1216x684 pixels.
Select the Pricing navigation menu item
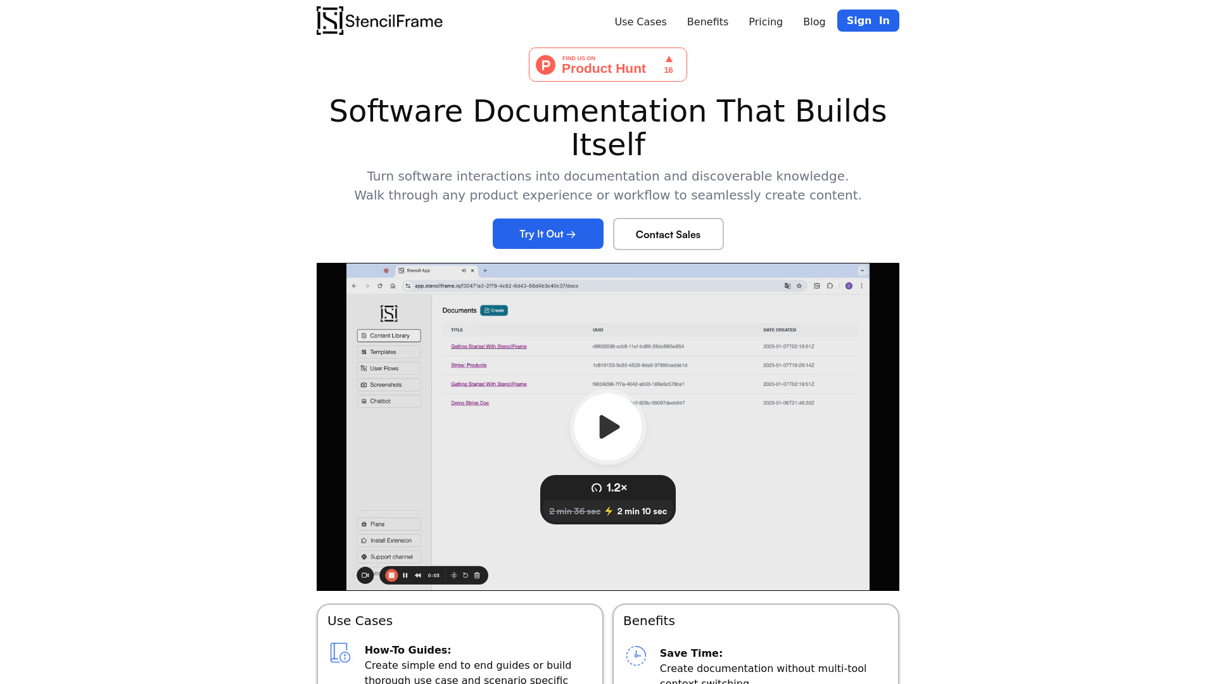766,21
